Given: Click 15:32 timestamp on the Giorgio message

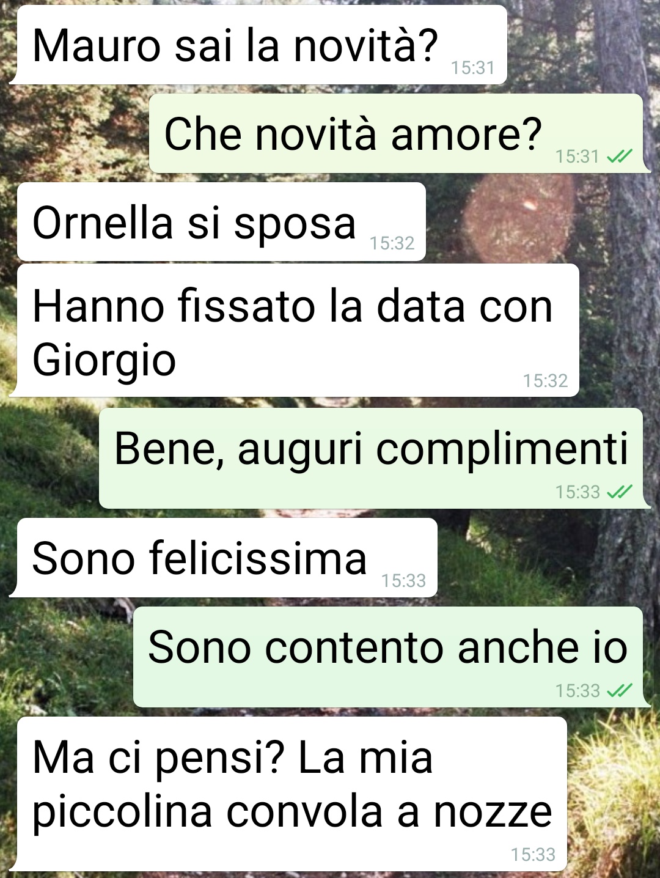Looking at the screenshot, I should (x=545, y=380).
